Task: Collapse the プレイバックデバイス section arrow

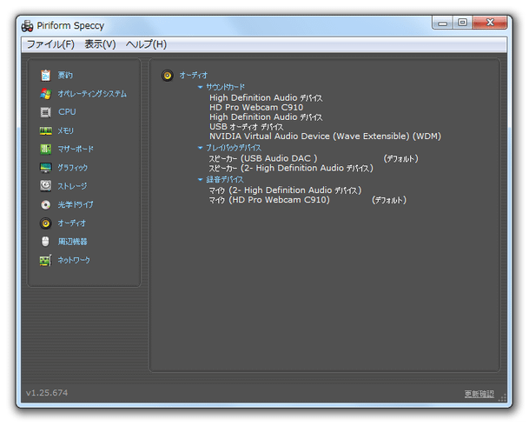Action: click(200, 148)
